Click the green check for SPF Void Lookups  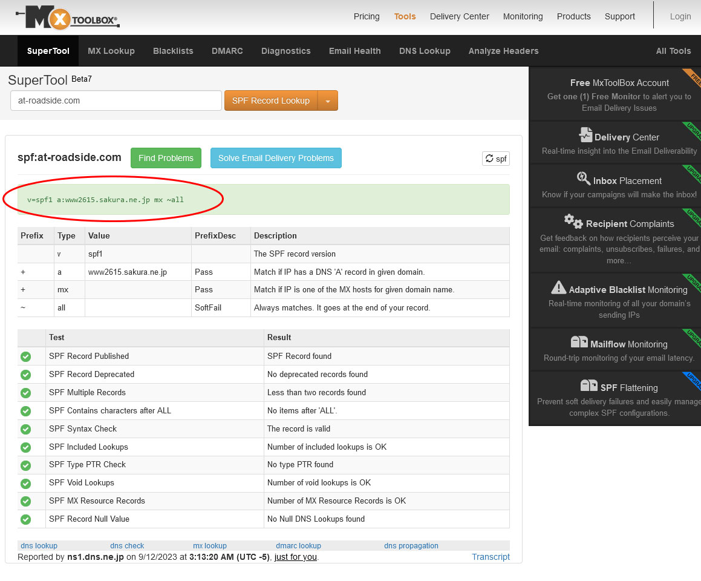26,484
